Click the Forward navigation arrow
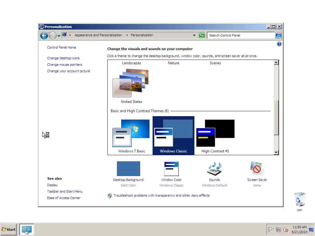This screenshot has height=236, width=315. tap(53, 36)
